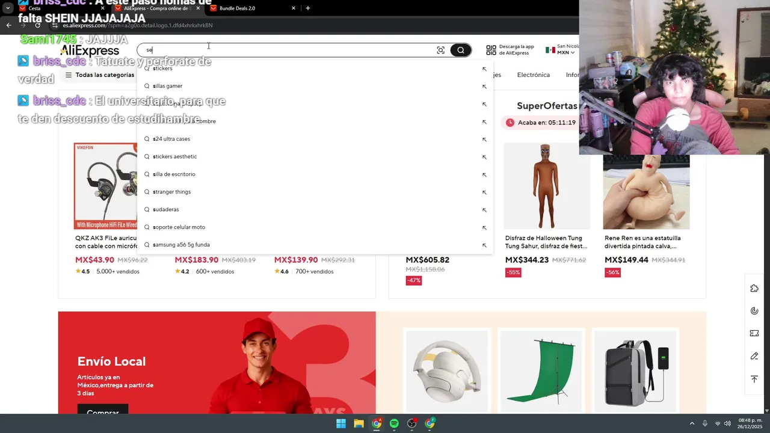Click the black search magnifier button

461,51
